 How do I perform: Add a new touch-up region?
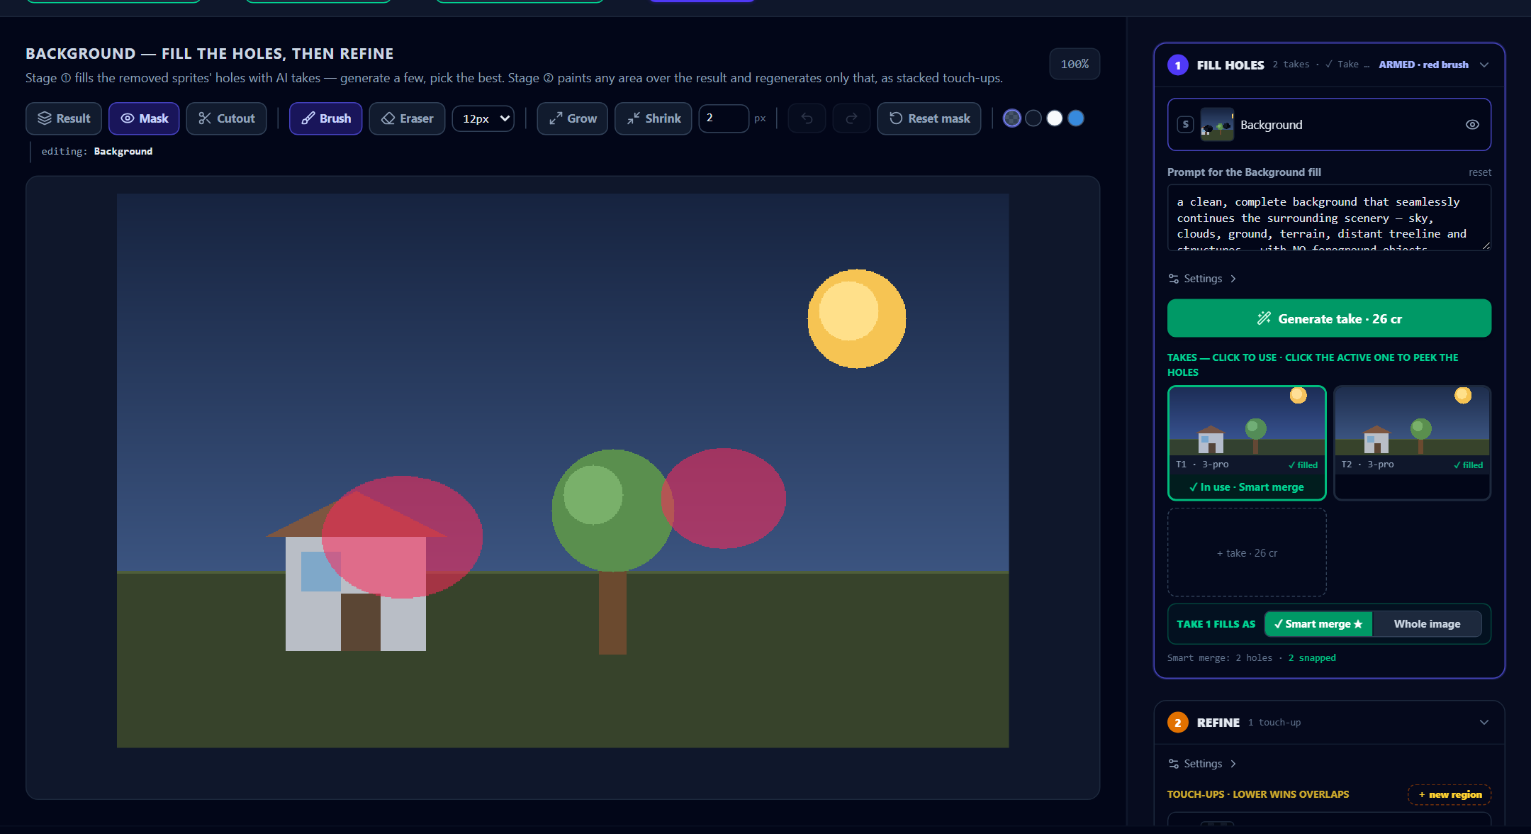(1449, 794)
